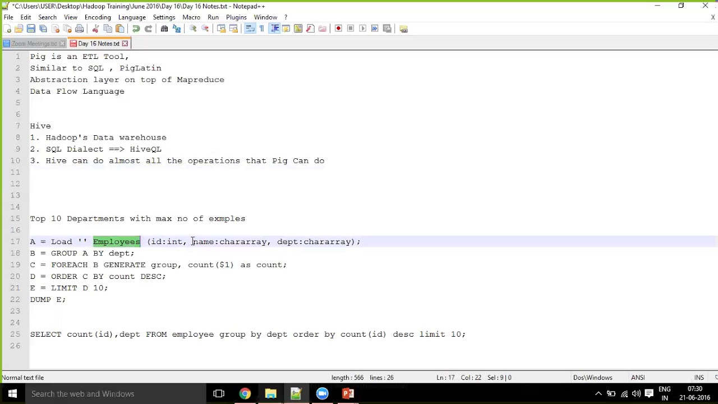Select the Day 16 Notes.txt tab
718x404 pixels.
click(x=99, y=44)
